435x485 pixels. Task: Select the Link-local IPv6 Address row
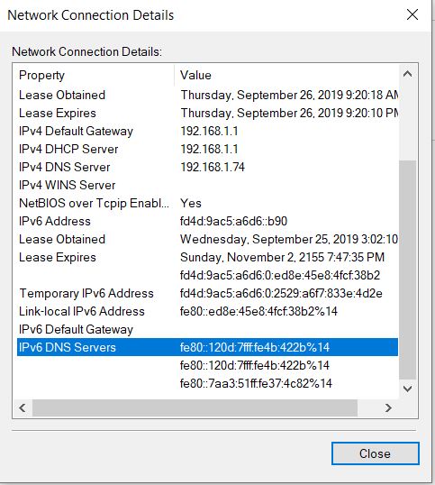208,311
